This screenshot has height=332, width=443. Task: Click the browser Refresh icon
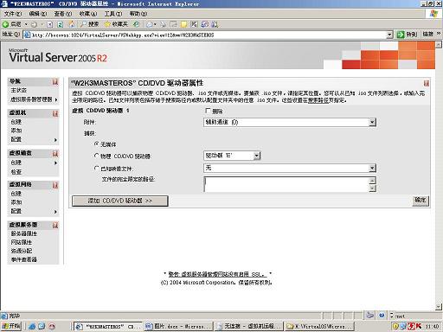[61, 24]
